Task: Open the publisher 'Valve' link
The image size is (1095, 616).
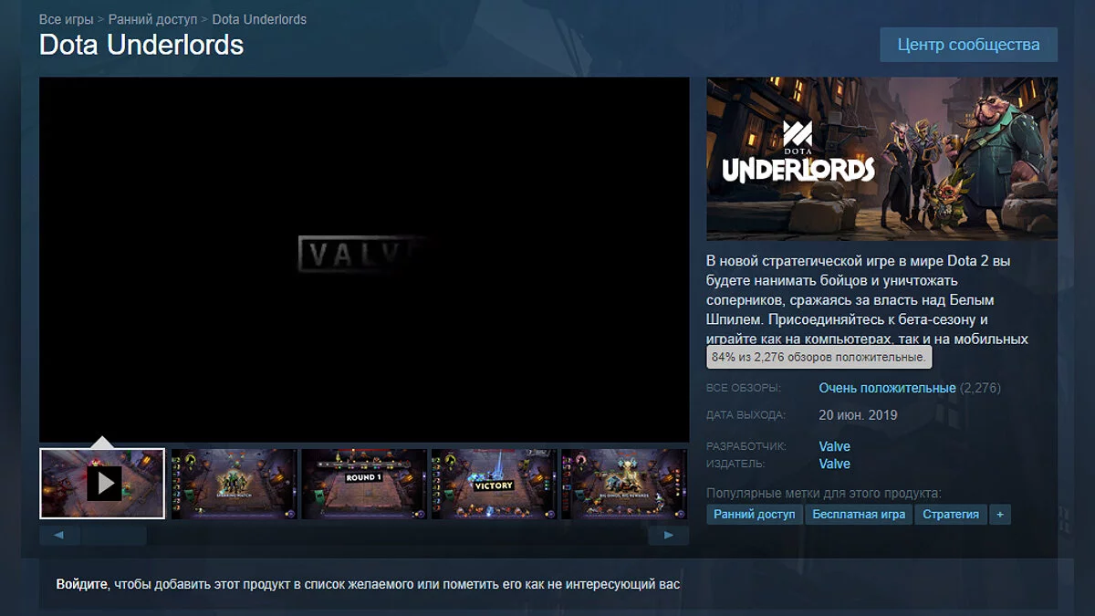Action: [834, 464]
